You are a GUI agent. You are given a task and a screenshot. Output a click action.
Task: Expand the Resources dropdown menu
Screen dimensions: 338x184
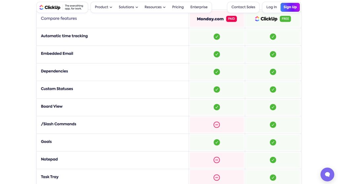pyautogui.click(x=155, y=7)
